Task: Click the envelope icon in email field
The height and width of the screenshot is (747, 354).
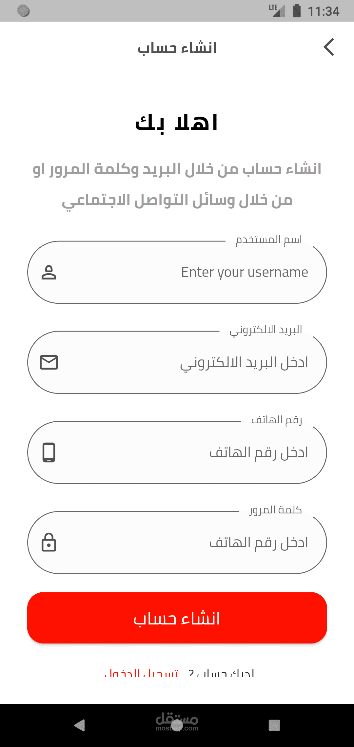Action: (x=49, y=362)
